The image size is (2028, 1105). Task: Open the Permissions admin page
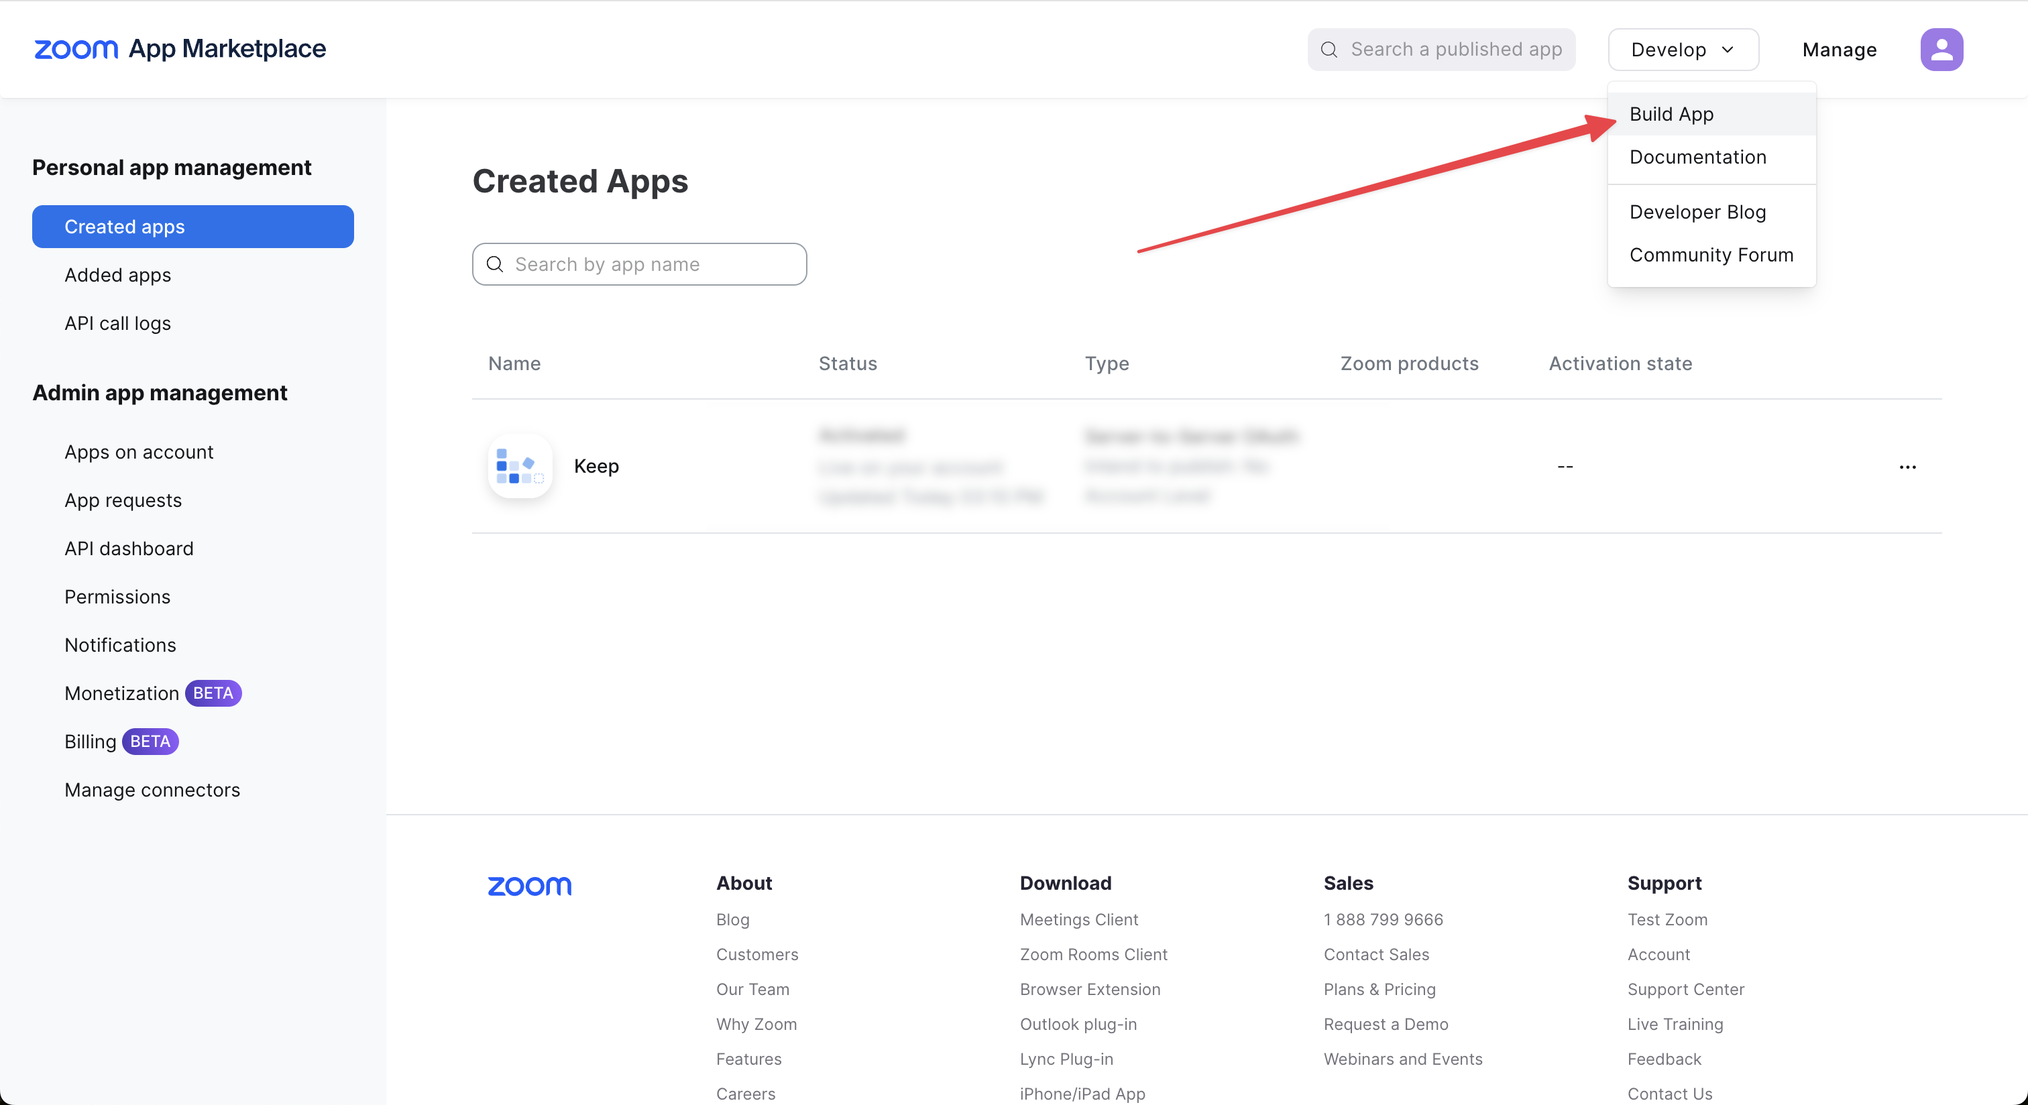pyautogui.click(x=117, y=597)
